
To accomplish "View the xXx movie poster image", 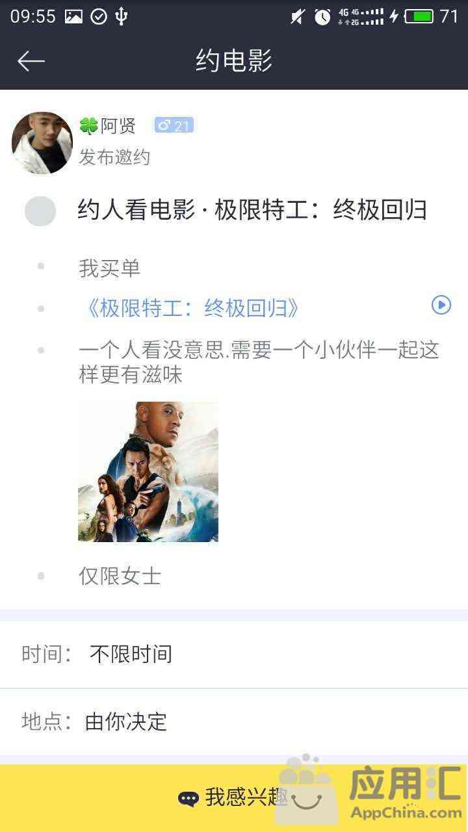I will pos(148,472).
